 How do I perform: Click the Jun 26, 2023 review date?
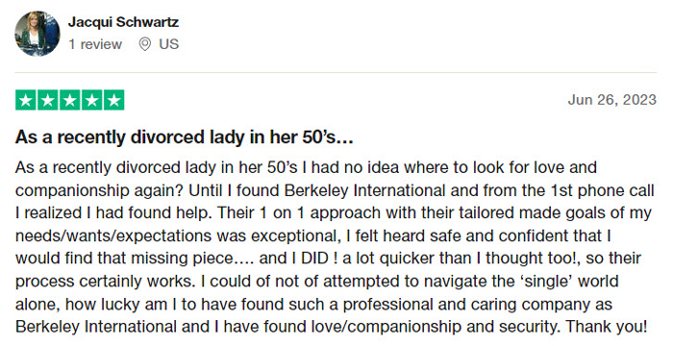click(x=612, y=100)
